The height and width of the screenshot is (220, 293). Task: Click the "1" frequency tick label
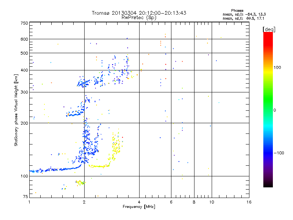click(x=29, y=202)
